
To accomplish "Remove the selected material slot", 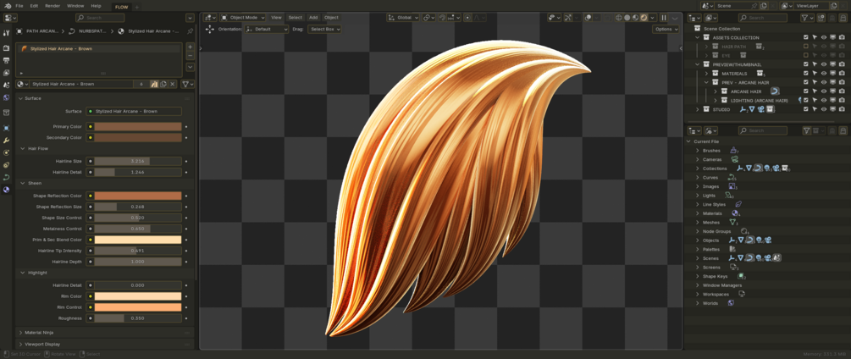I will click(x=190, y=55).
